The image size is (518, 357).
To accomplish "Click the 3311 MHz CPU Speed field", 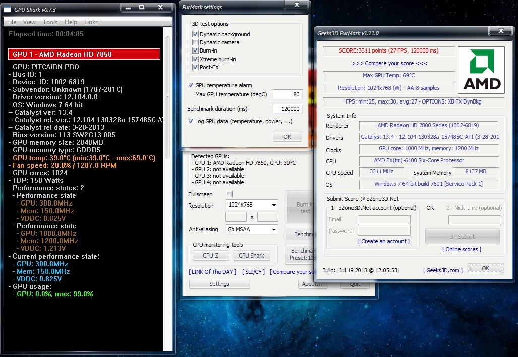I will click(381, 172).
